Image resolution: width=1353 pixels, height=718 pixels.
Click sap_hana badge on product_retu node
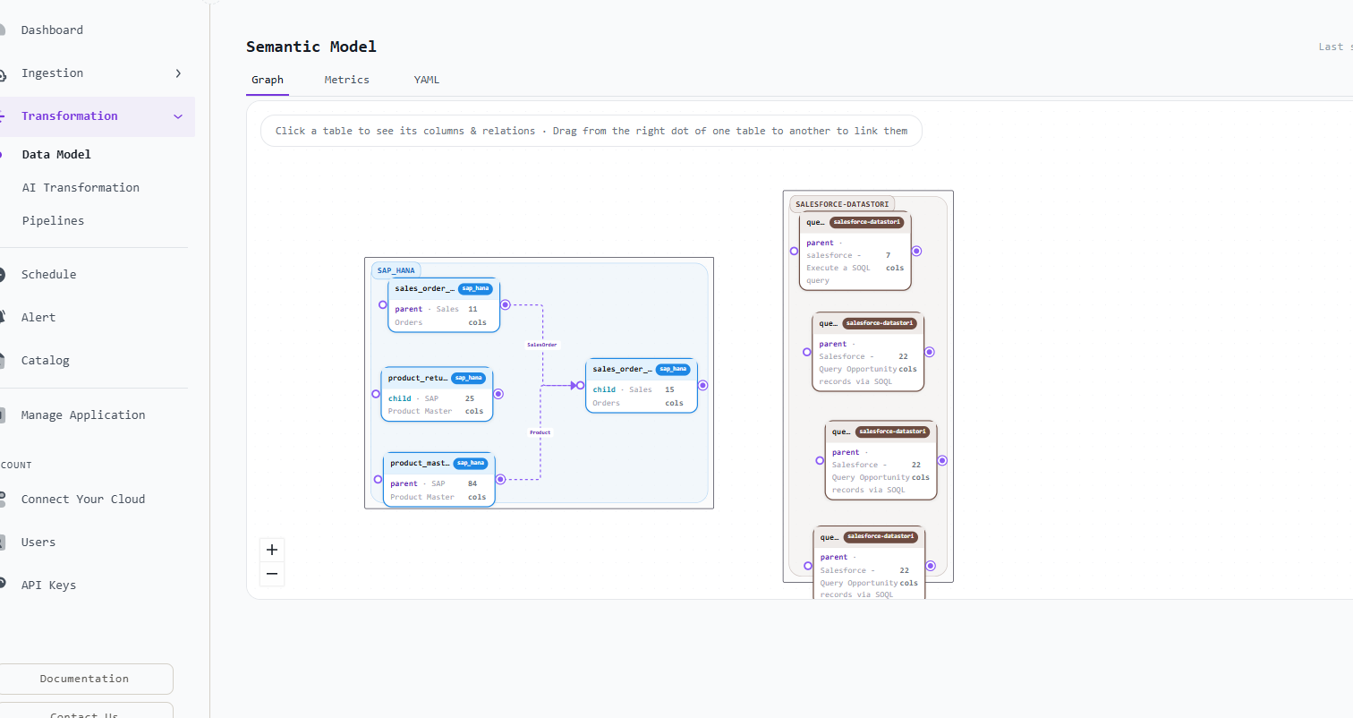[468, 378]
